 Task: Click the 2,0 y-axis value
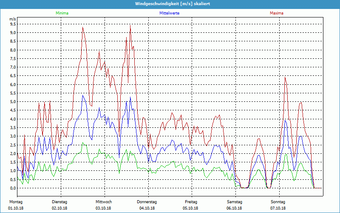point(13,153)
